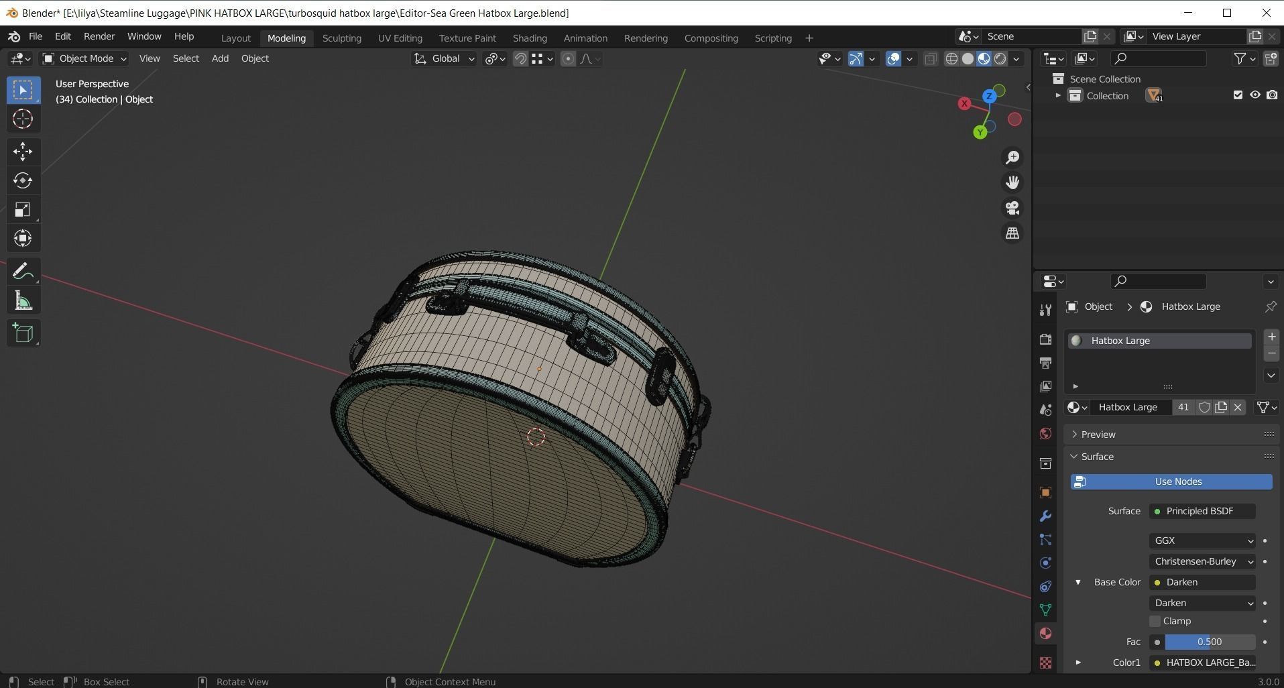The image size is (1284, 688).
Task: Expand the Color1 input
Action: click(x=1078, y=663)
